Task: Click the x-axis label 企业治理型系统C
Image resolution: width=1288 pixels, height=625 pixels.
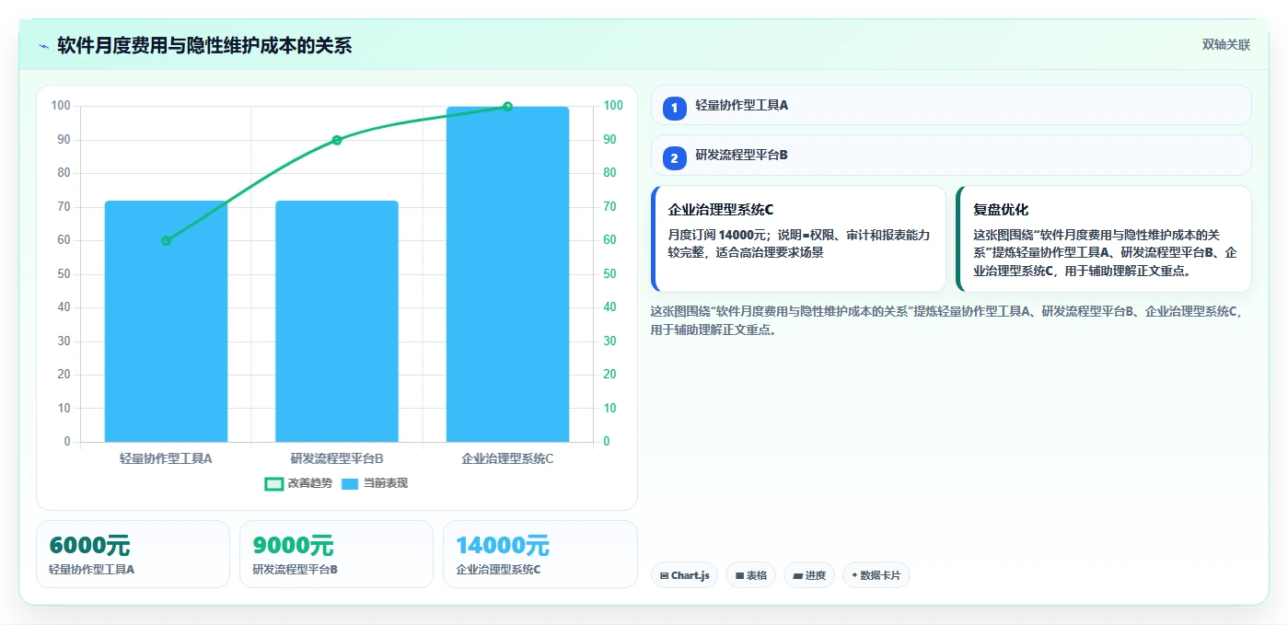Action: click(x=507, y=458)
